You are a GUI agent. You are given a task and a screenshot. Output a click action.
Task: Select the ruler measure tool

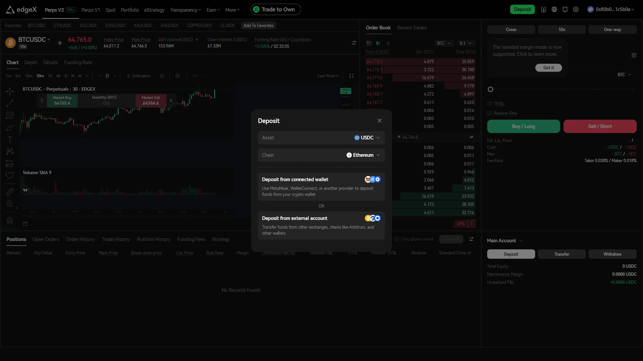(10, 192)
